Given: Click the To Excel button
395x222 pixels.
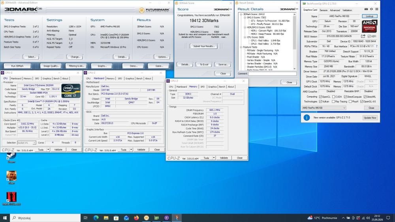Looking at the screenshot, I should 204,65.
